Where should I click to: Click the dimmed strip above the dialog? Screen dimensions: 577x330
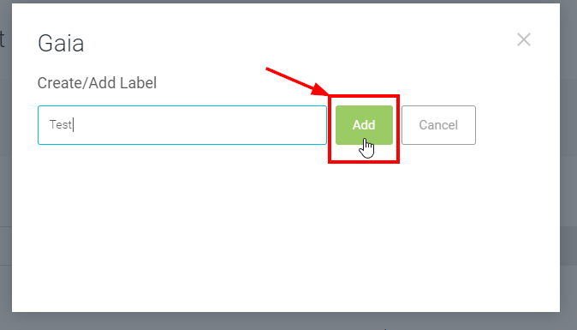pyautogui.click(x=288, y=2)
